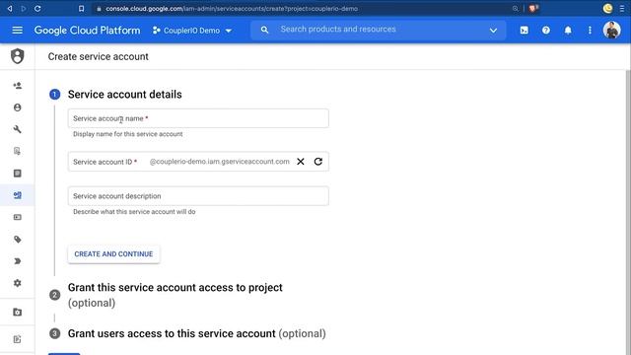Viewport: 631px width, 355px height.
Task: Click the Brave shield icon in address bar
Action: click(x=533, y=8)
